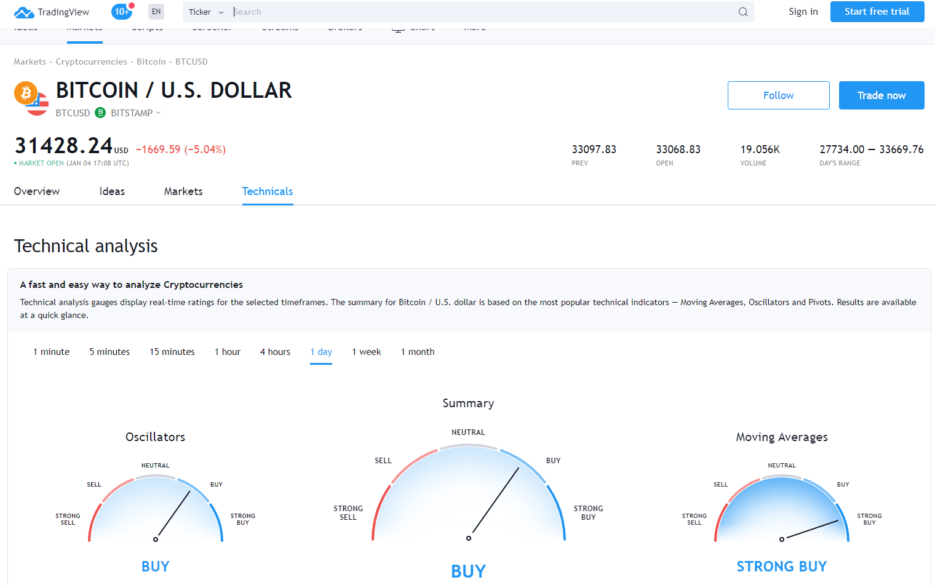Select the 1 month timeframe
The image size is (935, 585).
click(x=418, y=352)
